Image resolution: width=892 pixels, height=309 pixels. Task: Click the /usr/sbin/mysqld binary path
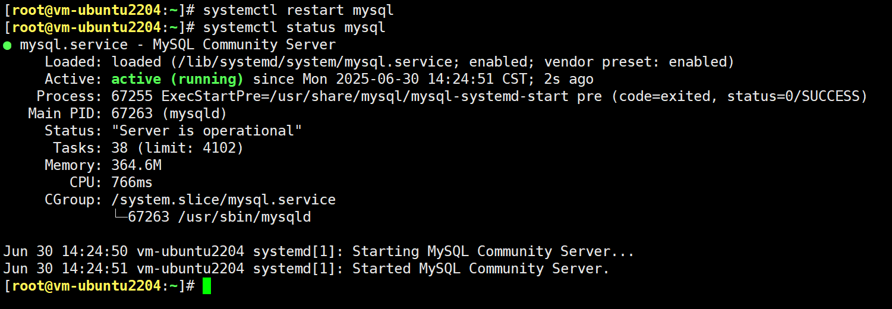pyautogui.click(x=244, y=217)
